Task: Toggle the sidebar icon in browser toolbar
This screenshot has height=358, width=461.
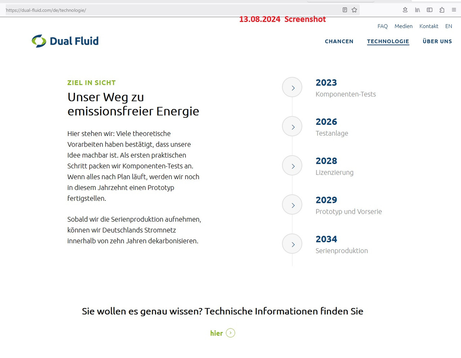Action: pos(430,10)
